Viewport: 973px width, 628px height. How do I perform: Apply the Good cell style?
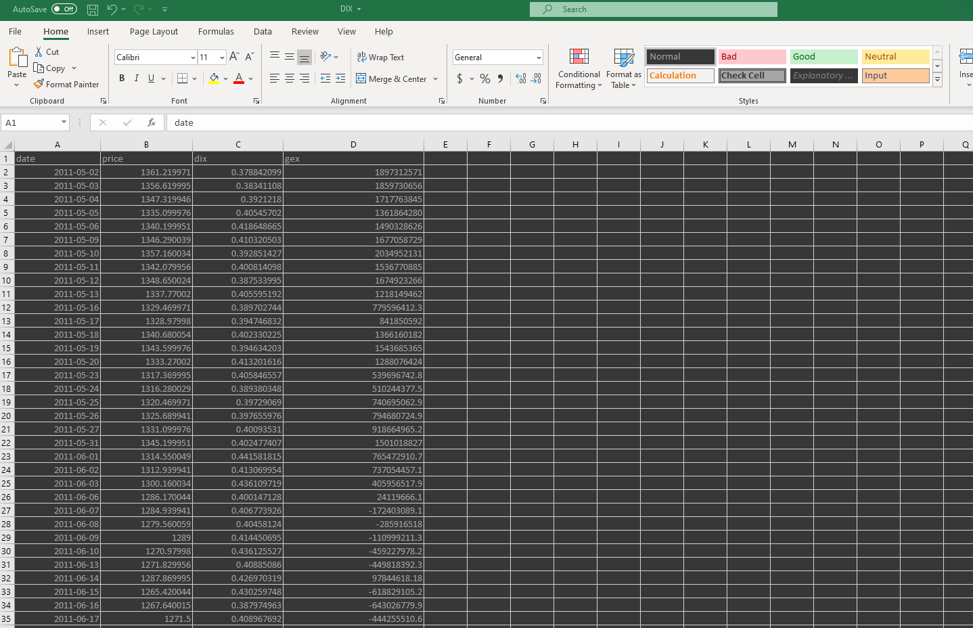coord(823,57)
